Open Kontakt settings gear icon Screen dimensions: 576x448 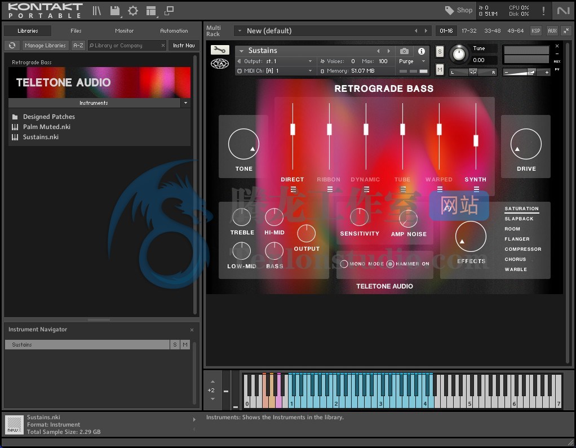(132, 11)
